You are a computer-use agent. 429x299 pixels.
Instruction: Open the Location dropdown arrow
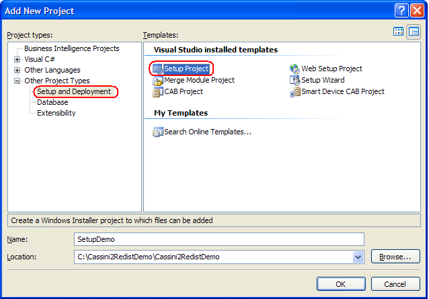358,257
